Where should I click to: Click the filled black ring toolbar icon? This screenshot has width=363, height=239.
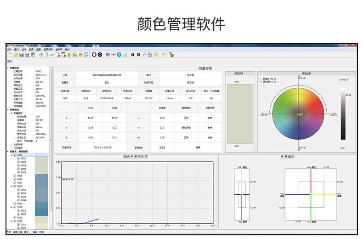point(100,54)
